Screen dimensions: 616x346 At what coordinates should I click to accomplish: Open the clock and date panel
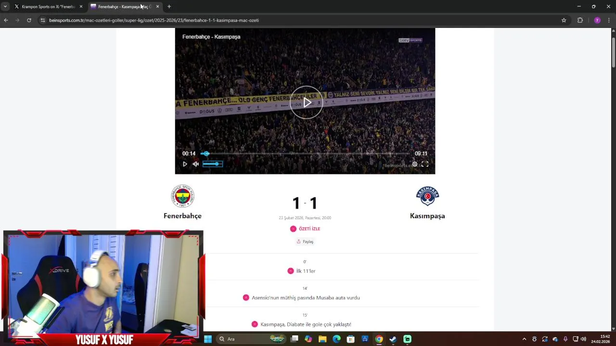coord(601,339)
